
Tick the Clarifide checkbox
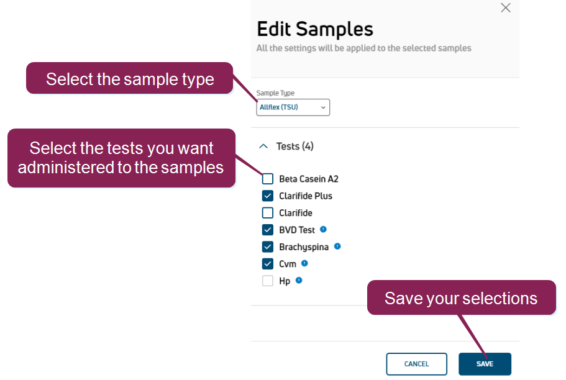pos(268,213)
